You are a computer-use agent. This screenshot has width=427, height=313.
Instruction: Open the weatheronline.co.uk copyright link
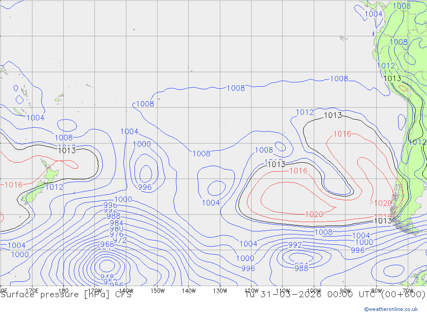[391, 309]
